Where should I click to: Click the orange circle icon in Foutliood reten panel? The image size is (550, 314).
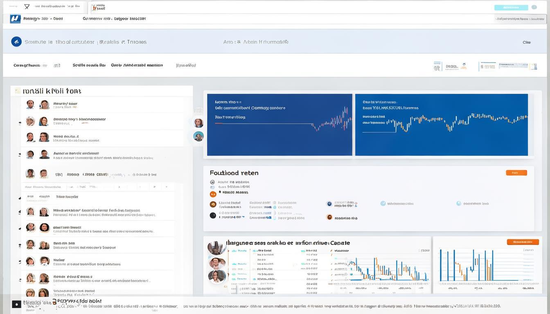213,194
